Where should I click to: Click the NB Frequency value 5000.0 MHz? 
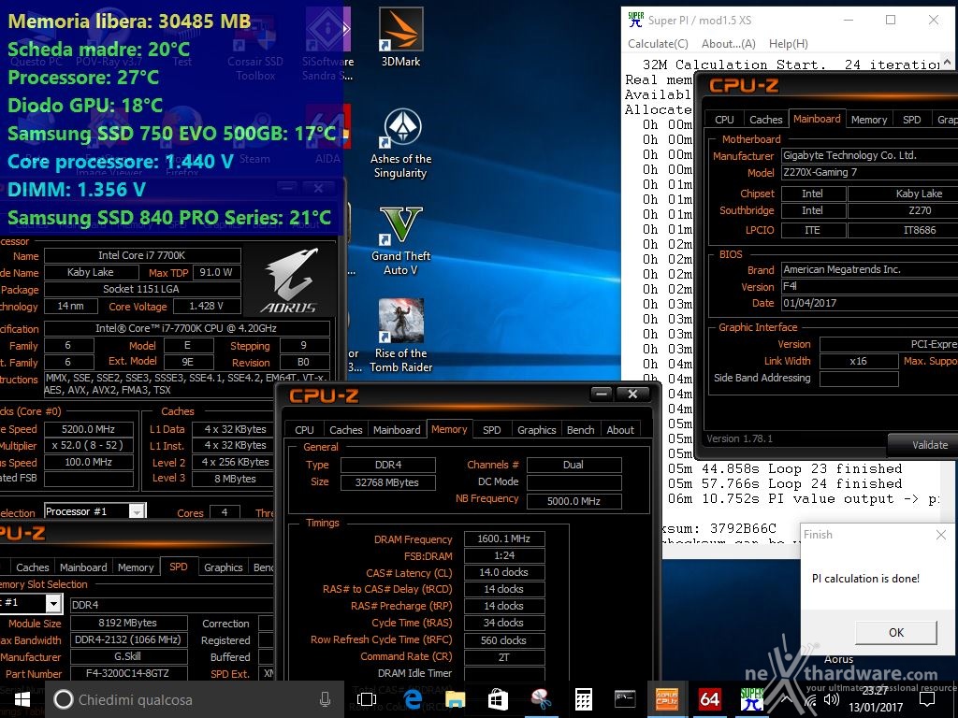coord(573,501)
